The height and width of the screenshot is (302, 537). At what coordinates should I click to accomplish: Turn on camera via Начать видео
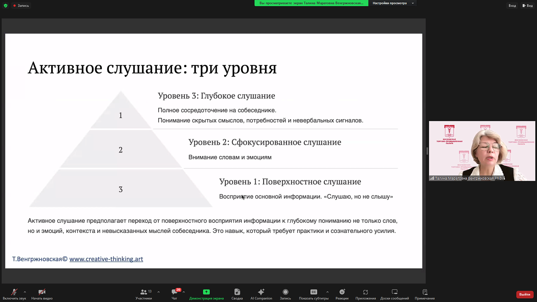point(41,293)
